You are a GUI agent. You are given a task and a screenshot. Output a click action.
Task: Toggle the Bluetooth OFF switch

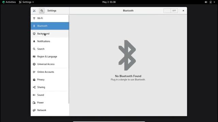point(171,11)
